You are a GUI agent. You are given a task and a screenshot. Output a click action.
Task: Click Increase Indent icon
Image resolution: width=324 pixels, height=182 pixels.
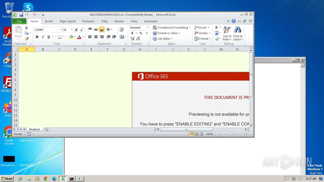[x=114, y=37]
